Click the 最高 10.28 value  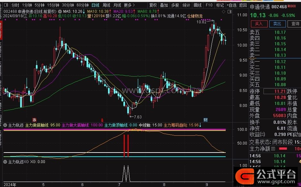(280, 97)
